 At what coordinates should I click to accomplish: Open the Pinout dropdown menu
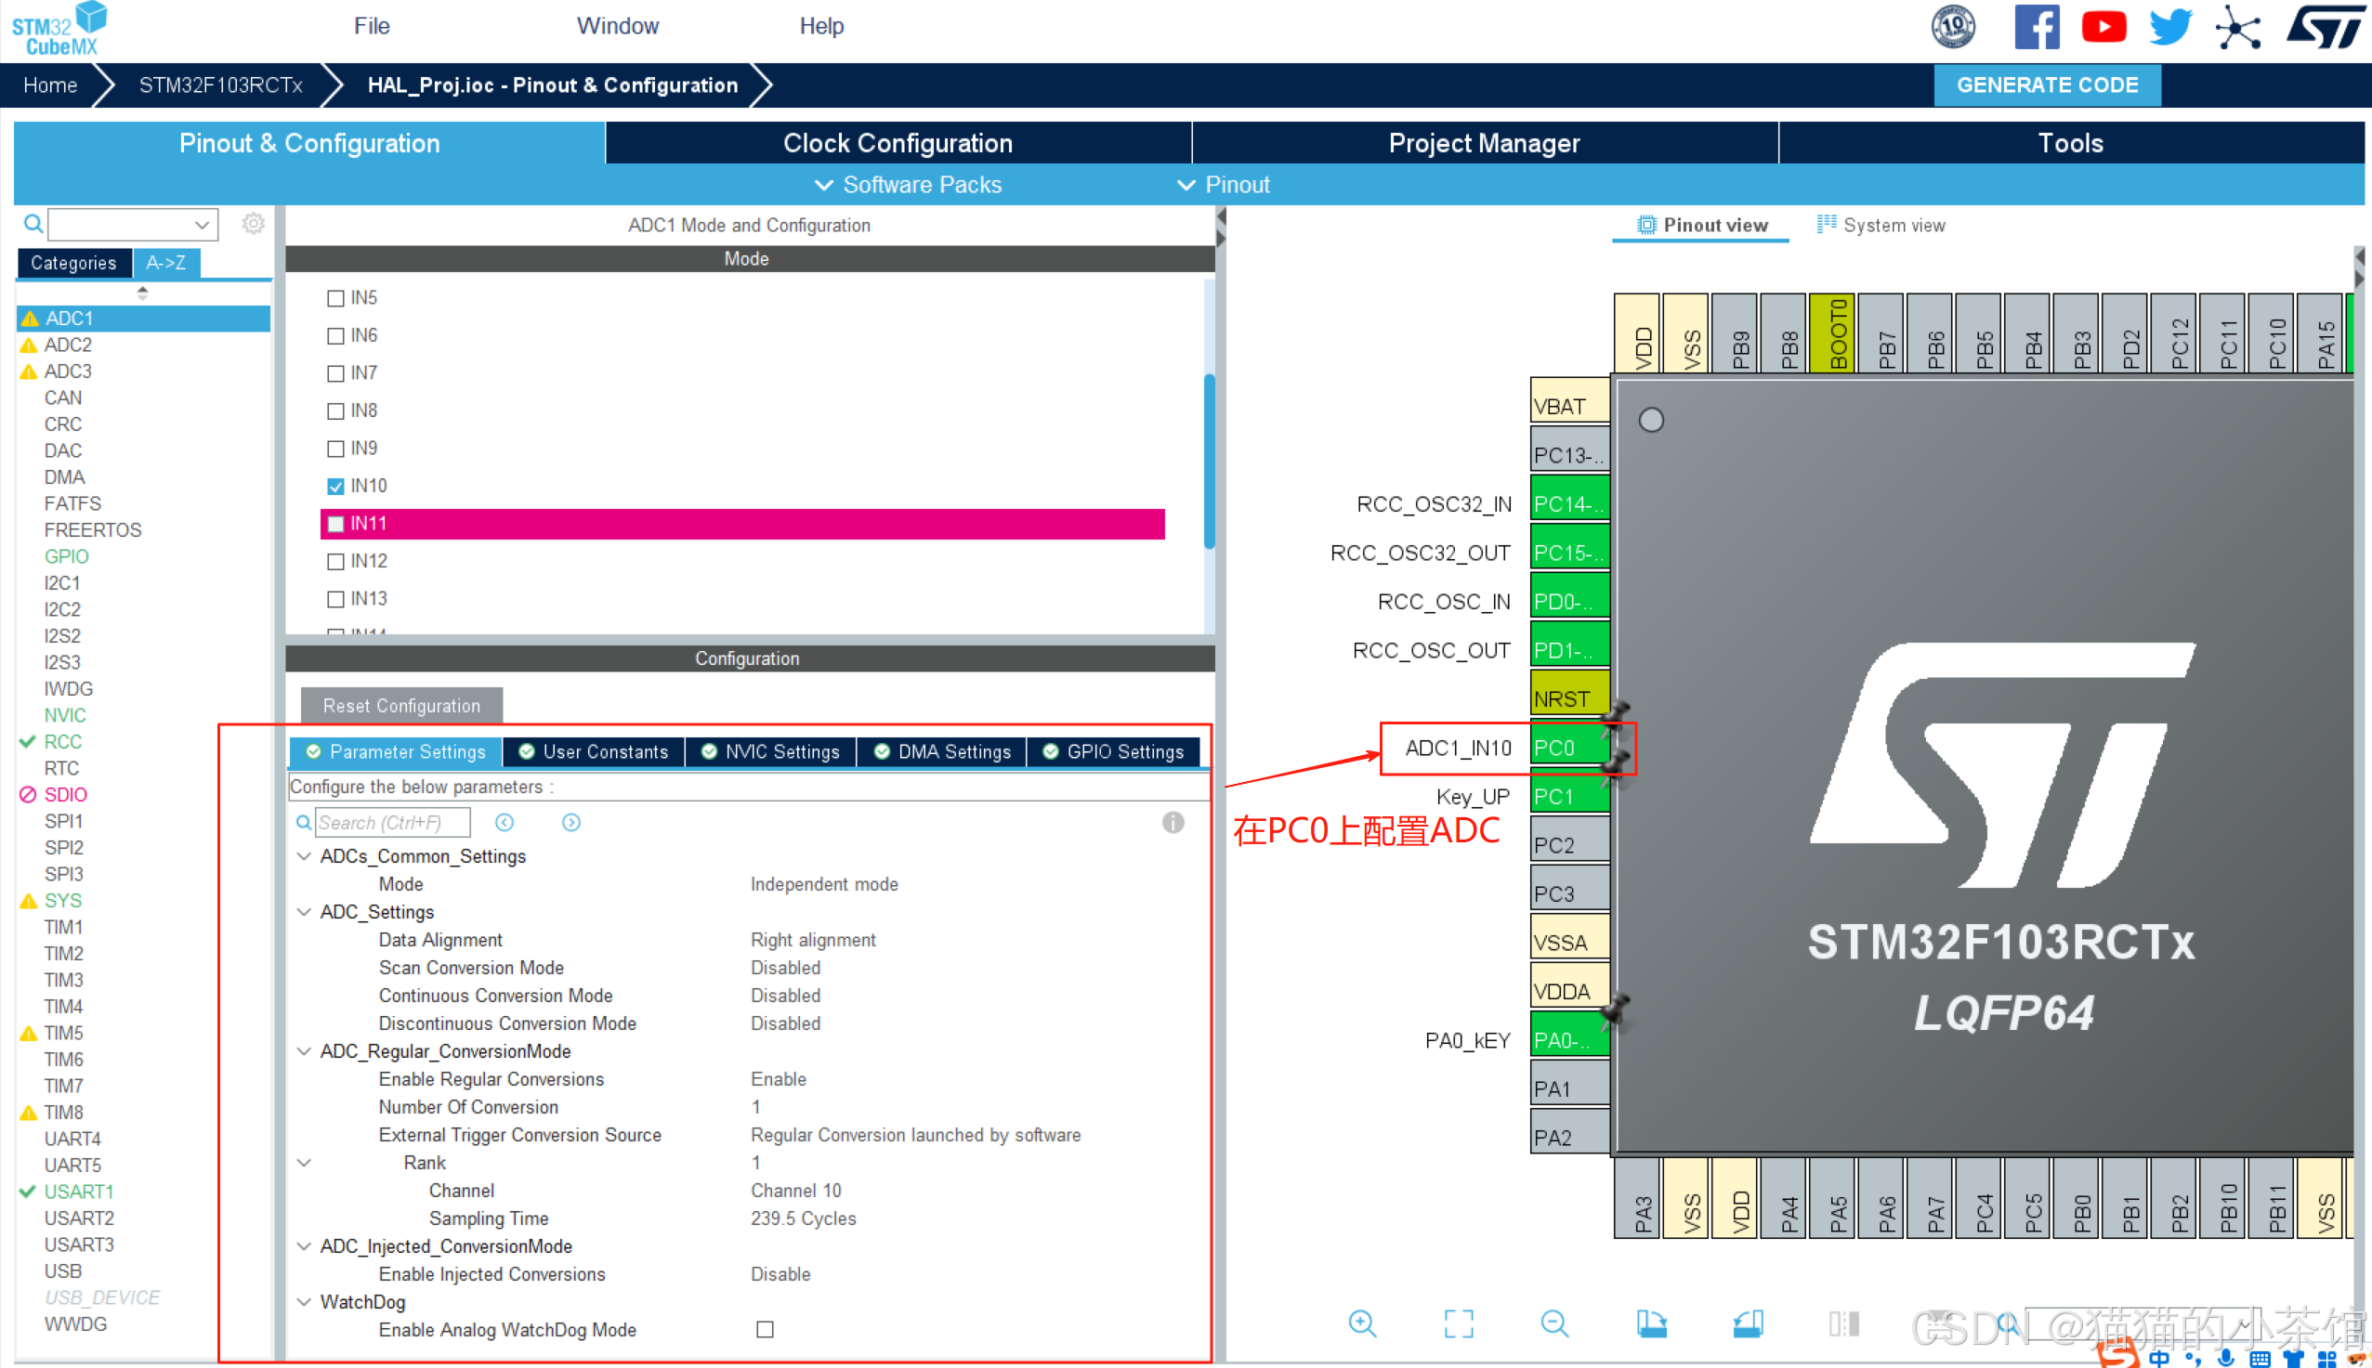(x=1224, y=185)
